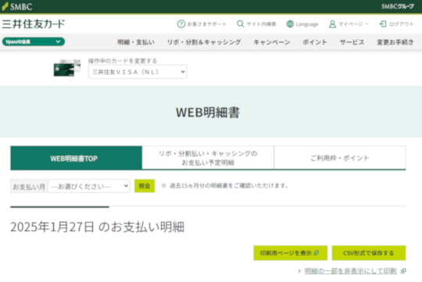Open the キャンペーン menu

(272, 42)
